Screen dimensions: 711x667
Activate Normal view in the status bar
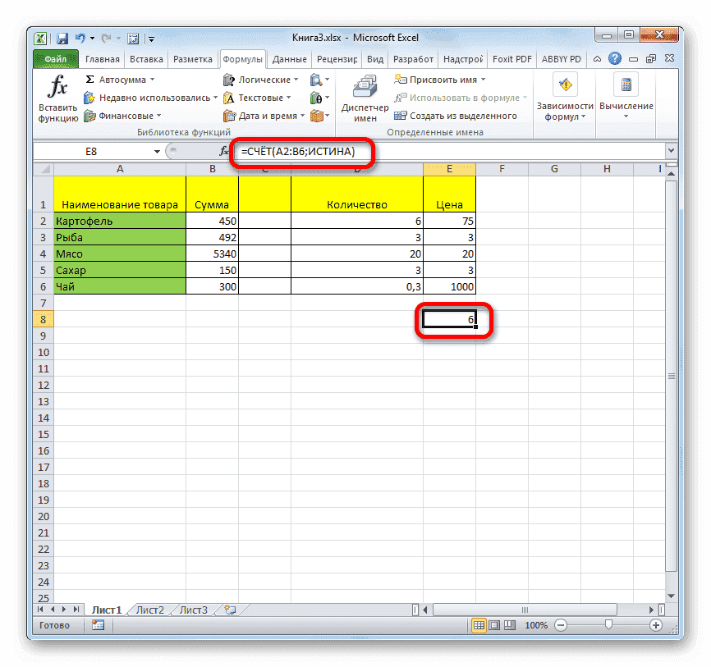click(479, 624)
